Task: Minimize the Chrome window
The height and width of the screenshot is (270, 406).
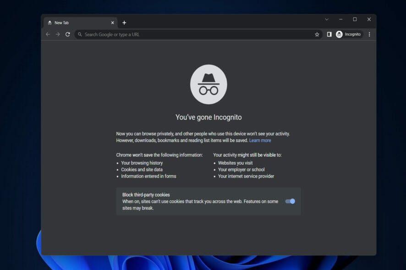Action: click(x=341, y=19)
